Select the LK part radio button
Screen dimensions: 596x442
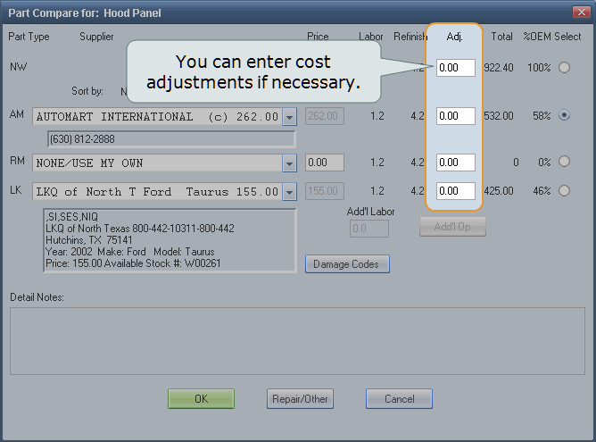[x=563, y=190]
